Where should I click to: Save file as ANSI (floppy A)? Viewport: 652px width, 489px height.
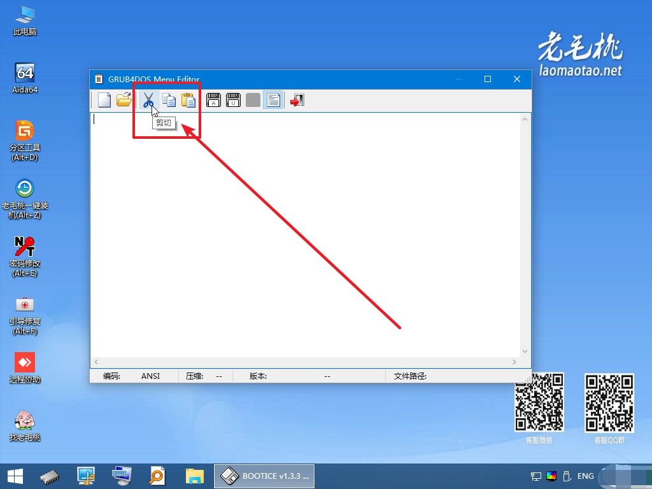click(x=213, y=100)
